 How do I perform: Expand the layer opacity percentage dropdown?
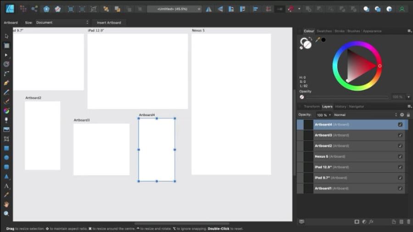point(324,115)
